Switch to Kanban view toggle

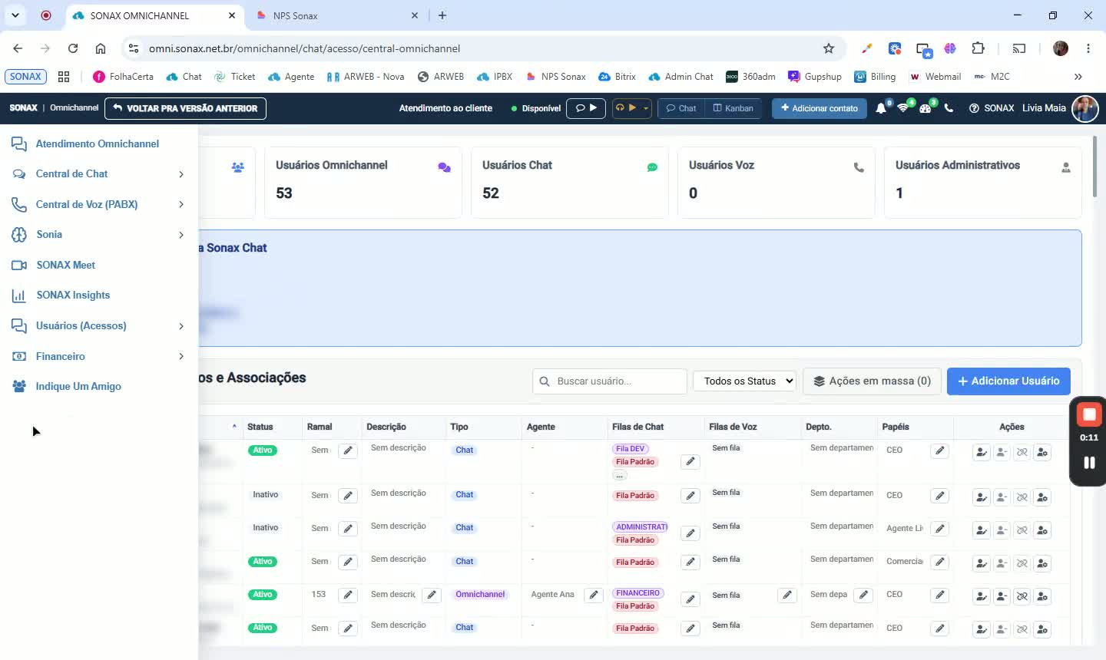click(733, 108)
